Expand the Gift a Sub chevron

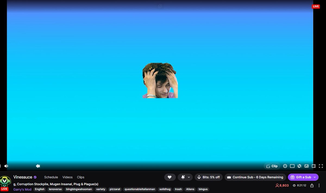(x=315, y=177)
